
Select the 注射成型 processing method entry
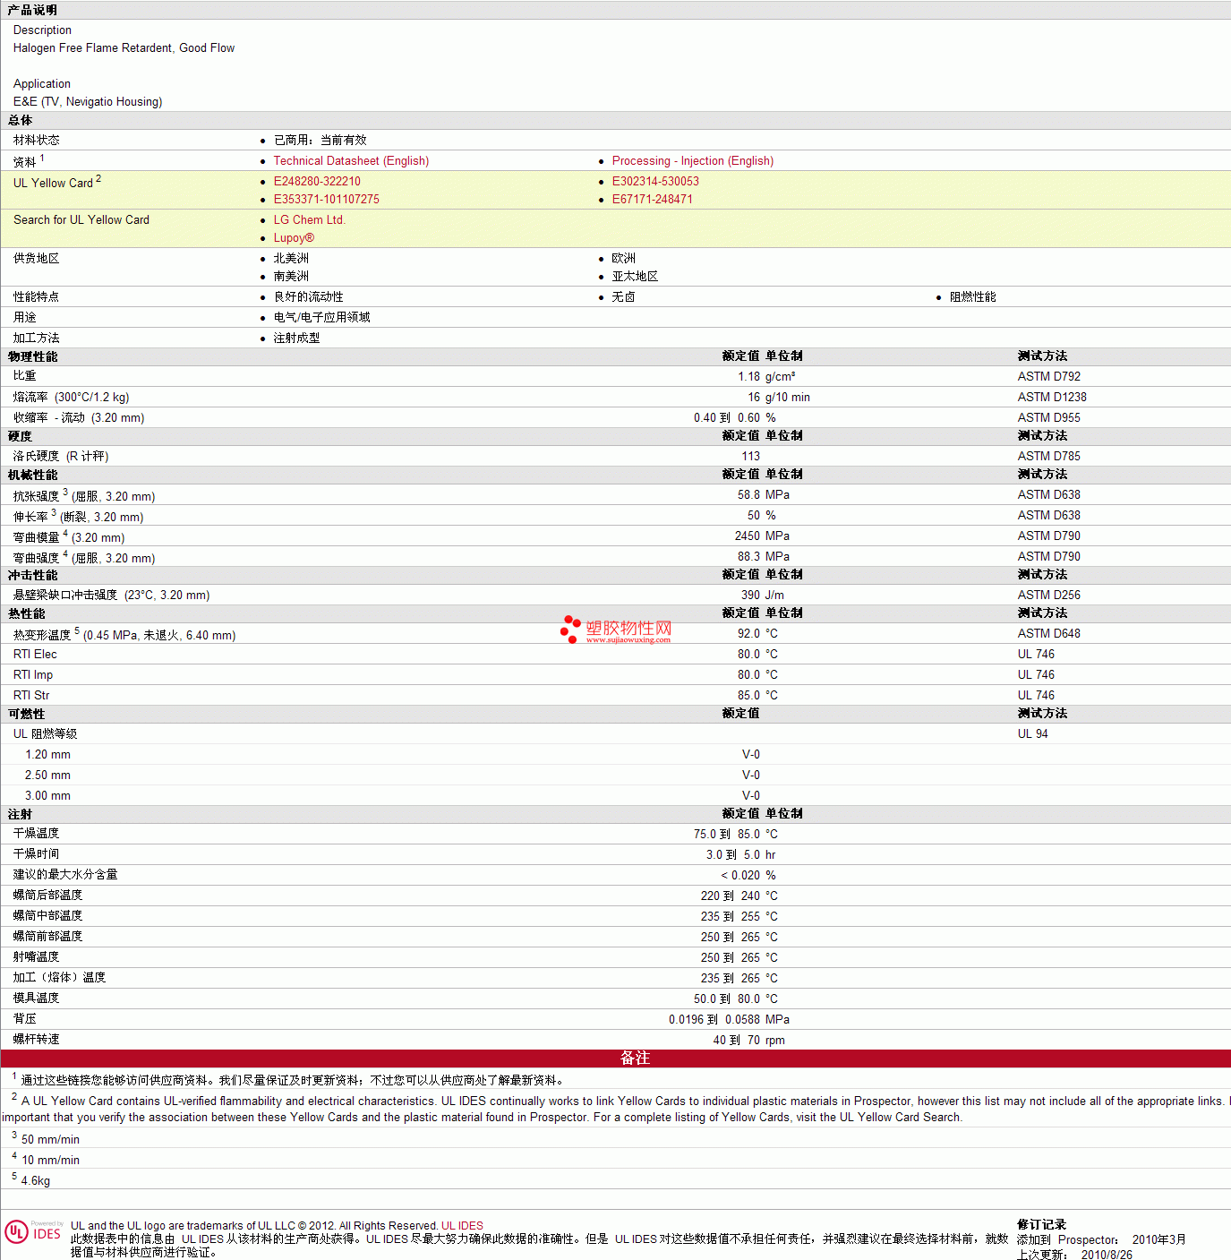click(x=296, y=339)
